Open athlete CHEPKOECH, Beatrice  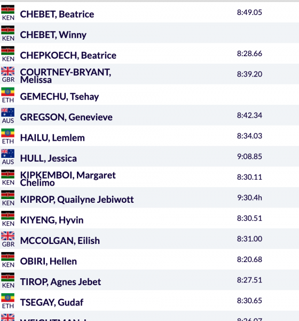click(68, 56)
